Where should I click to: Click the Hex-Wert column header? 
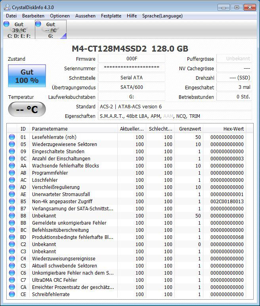pos(225,129)
